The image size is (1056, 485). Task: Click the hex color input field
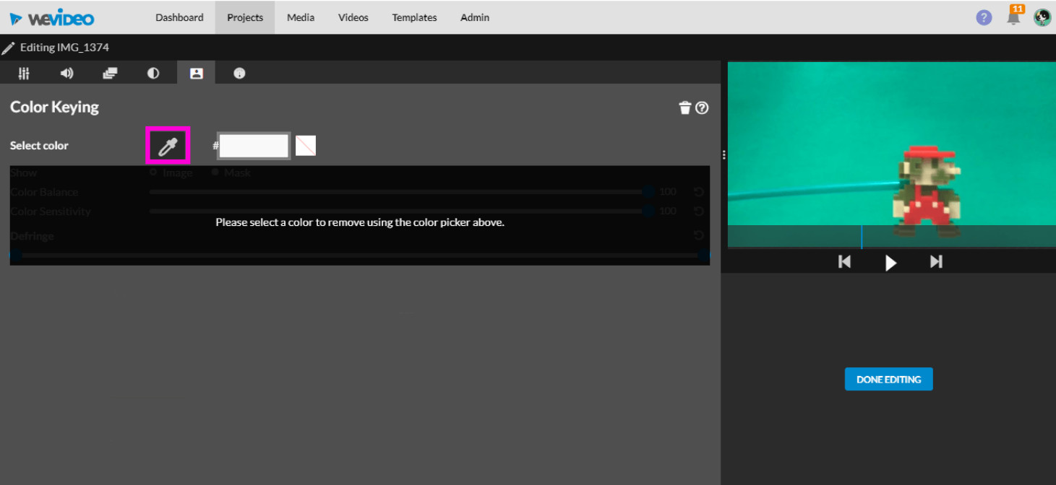tap(254, 146)
